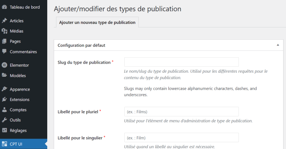This screenshot has width=286, height=149.
Task: Collapse the Configuration par défaut panel arrow
Action: (278, 45)
